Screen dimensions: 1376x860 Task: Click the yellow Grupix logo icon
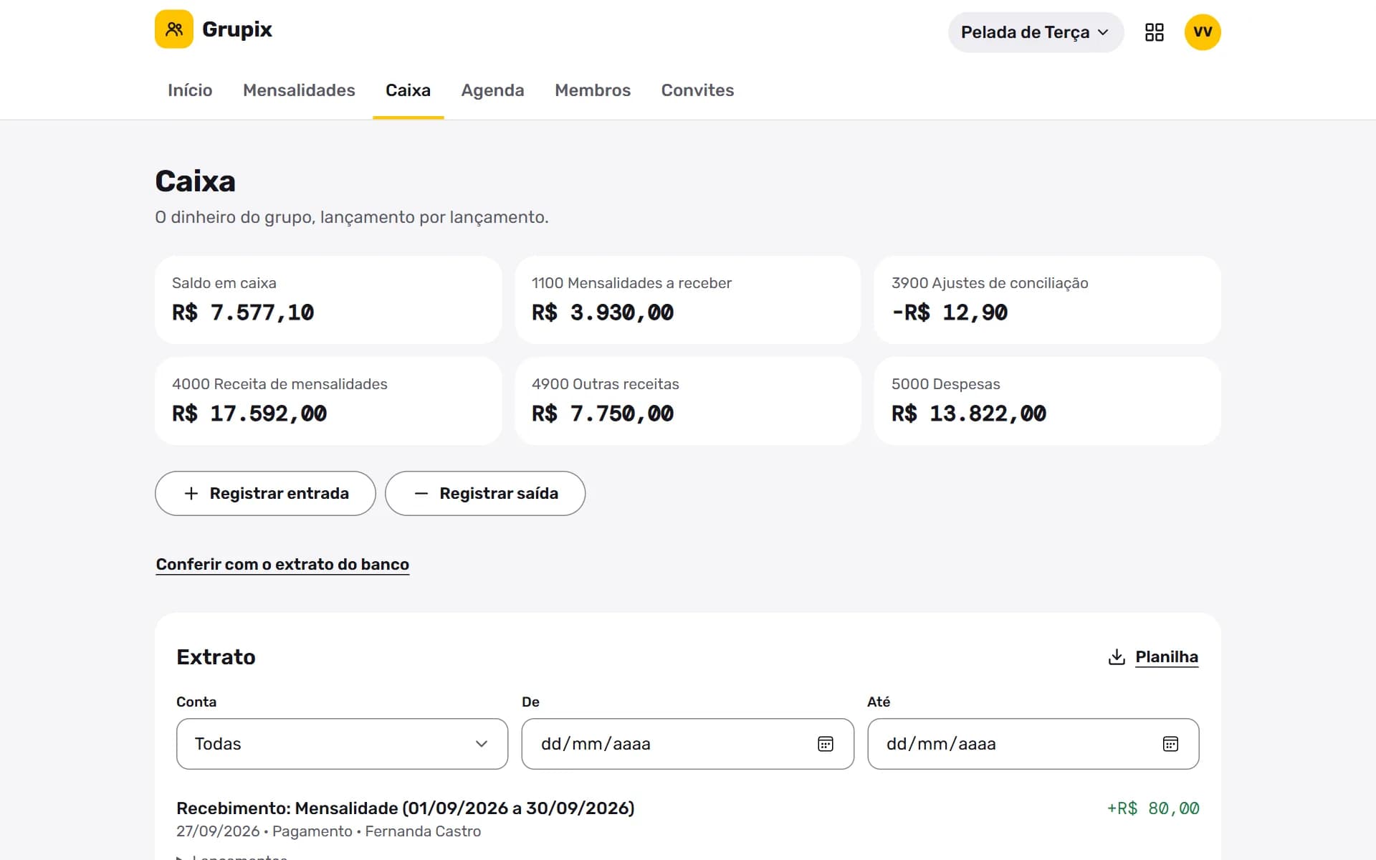tap(174, 29)
